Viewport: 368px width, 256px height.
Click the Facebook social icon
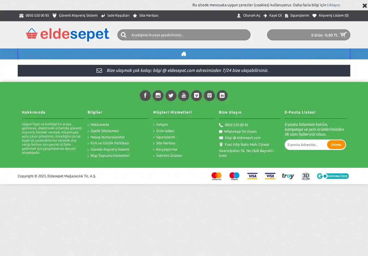tap(145, 96)
